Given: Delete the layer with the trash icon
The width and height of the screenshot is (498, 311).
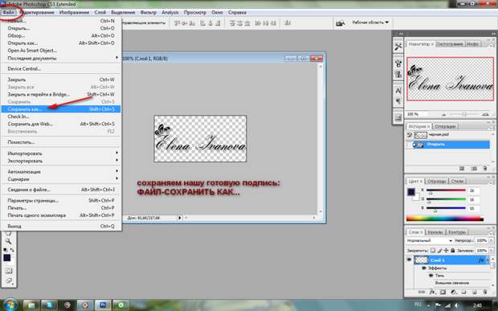Looking at the screenshot, I should pyautogui.click(x=485, y=292).
